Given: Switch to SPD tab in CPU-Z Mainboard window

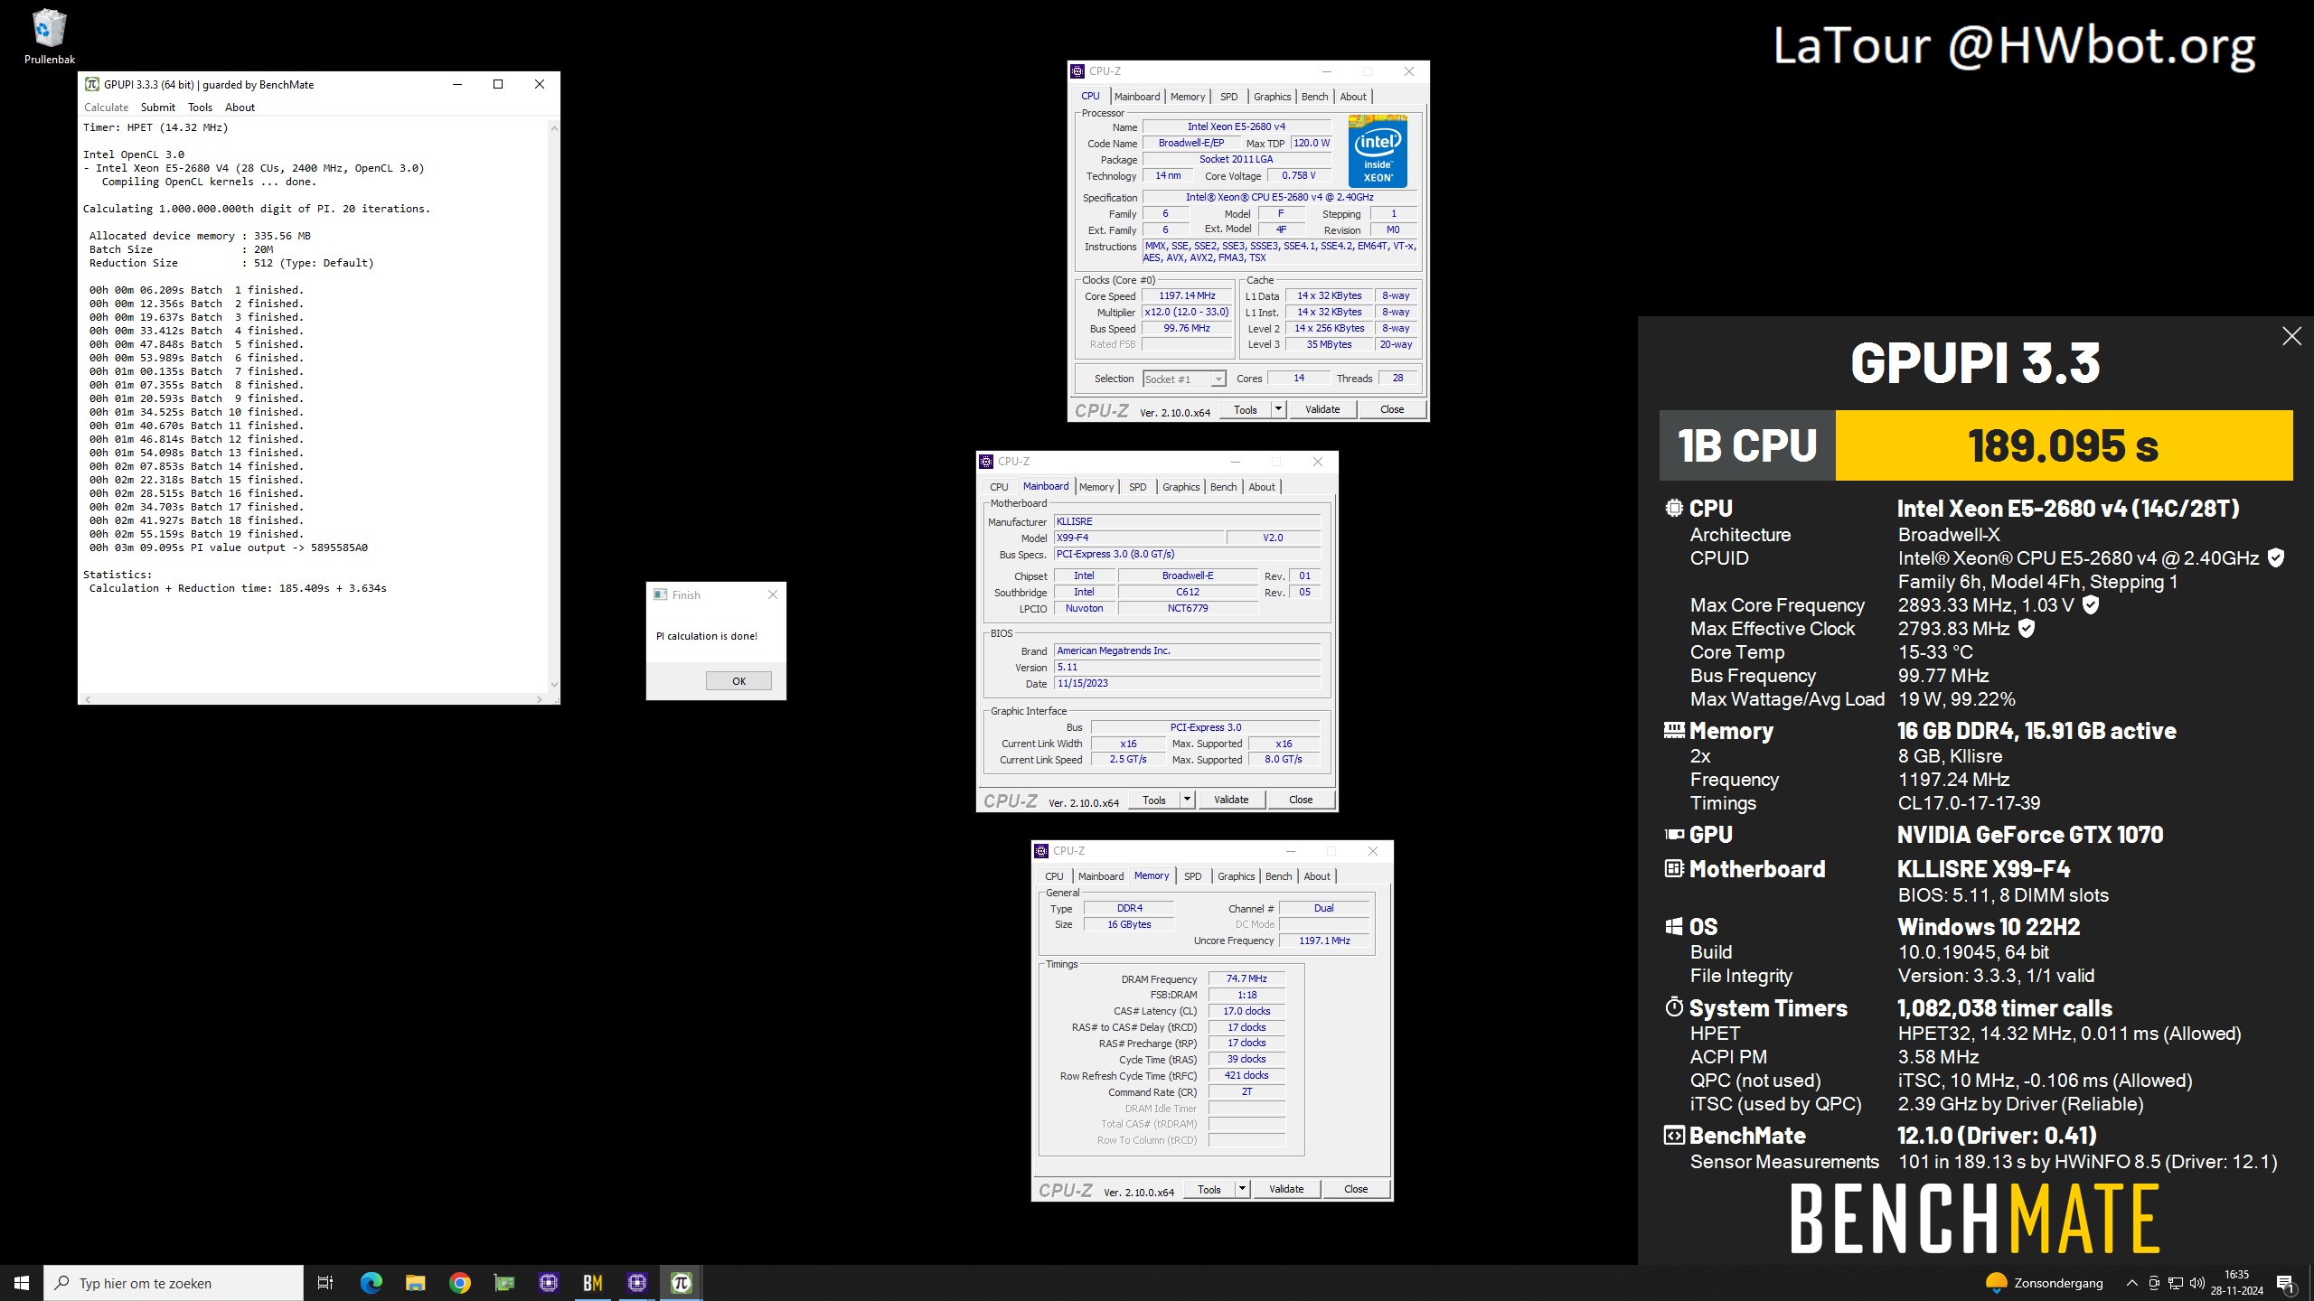Looking at the screenshot, I should point(1137,487).
